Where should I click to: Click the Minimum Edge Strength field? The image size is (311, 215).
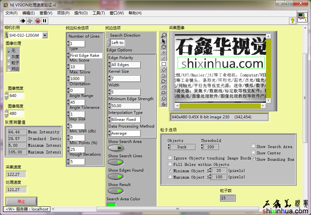[x=125, y=106]
